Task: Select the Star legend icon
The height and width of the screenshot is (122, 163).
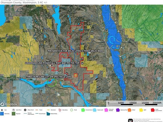Action: 2,110
